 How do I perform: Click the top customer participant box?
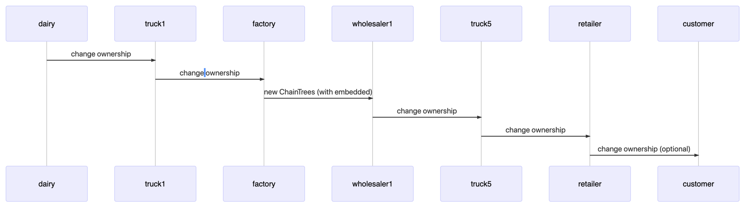coord(698,24)
